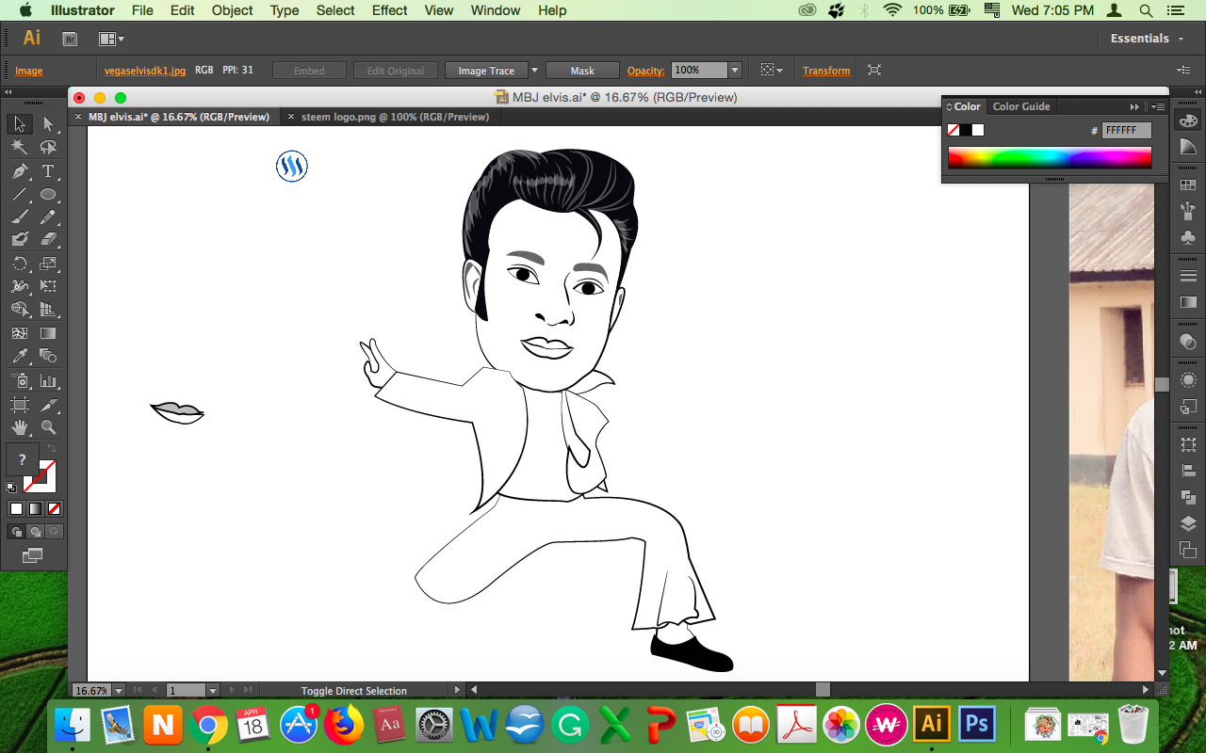Reset to default fill and stroke
The width and height of the screenshot is (1206, 753).
[11, 487]
